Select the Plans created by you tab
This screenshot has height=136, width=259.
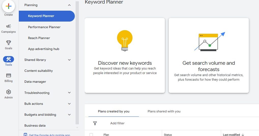coord(114,111)
